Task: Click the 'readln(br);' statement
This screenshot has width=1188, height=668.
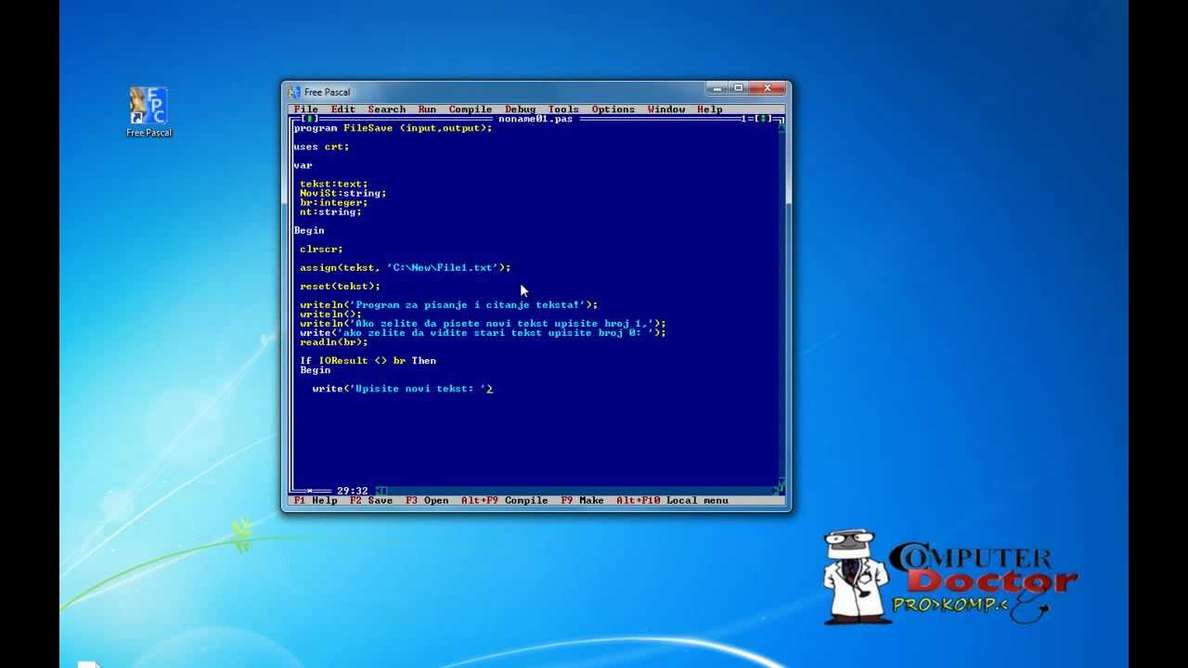Action: [333, 341]
